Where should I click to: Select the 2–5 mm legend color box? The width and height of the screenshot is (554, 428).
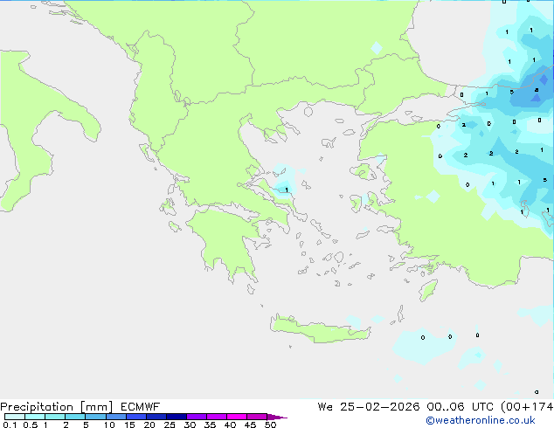point(75,417)
